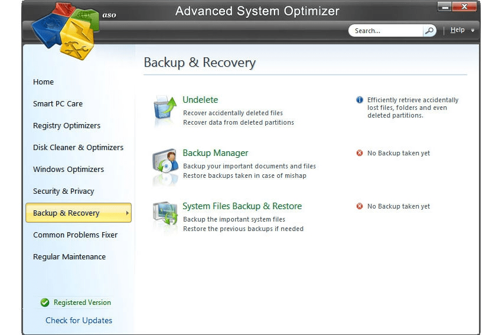
Task: Click the green Registered Version checkmark icon
Action: [45, 303]
